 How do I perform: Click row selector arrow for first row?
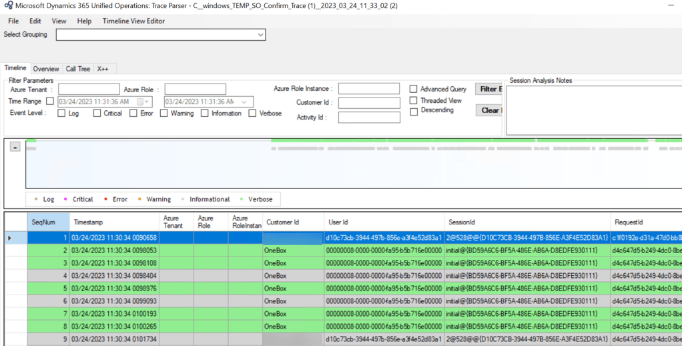(x=9, y=237)
